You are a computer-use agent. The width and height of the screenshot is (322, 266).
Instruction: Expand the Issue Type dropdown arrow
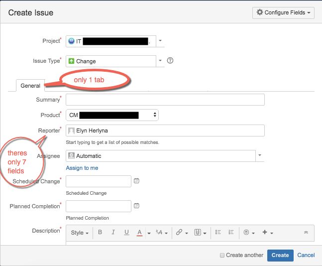click(x=160, y=61)
